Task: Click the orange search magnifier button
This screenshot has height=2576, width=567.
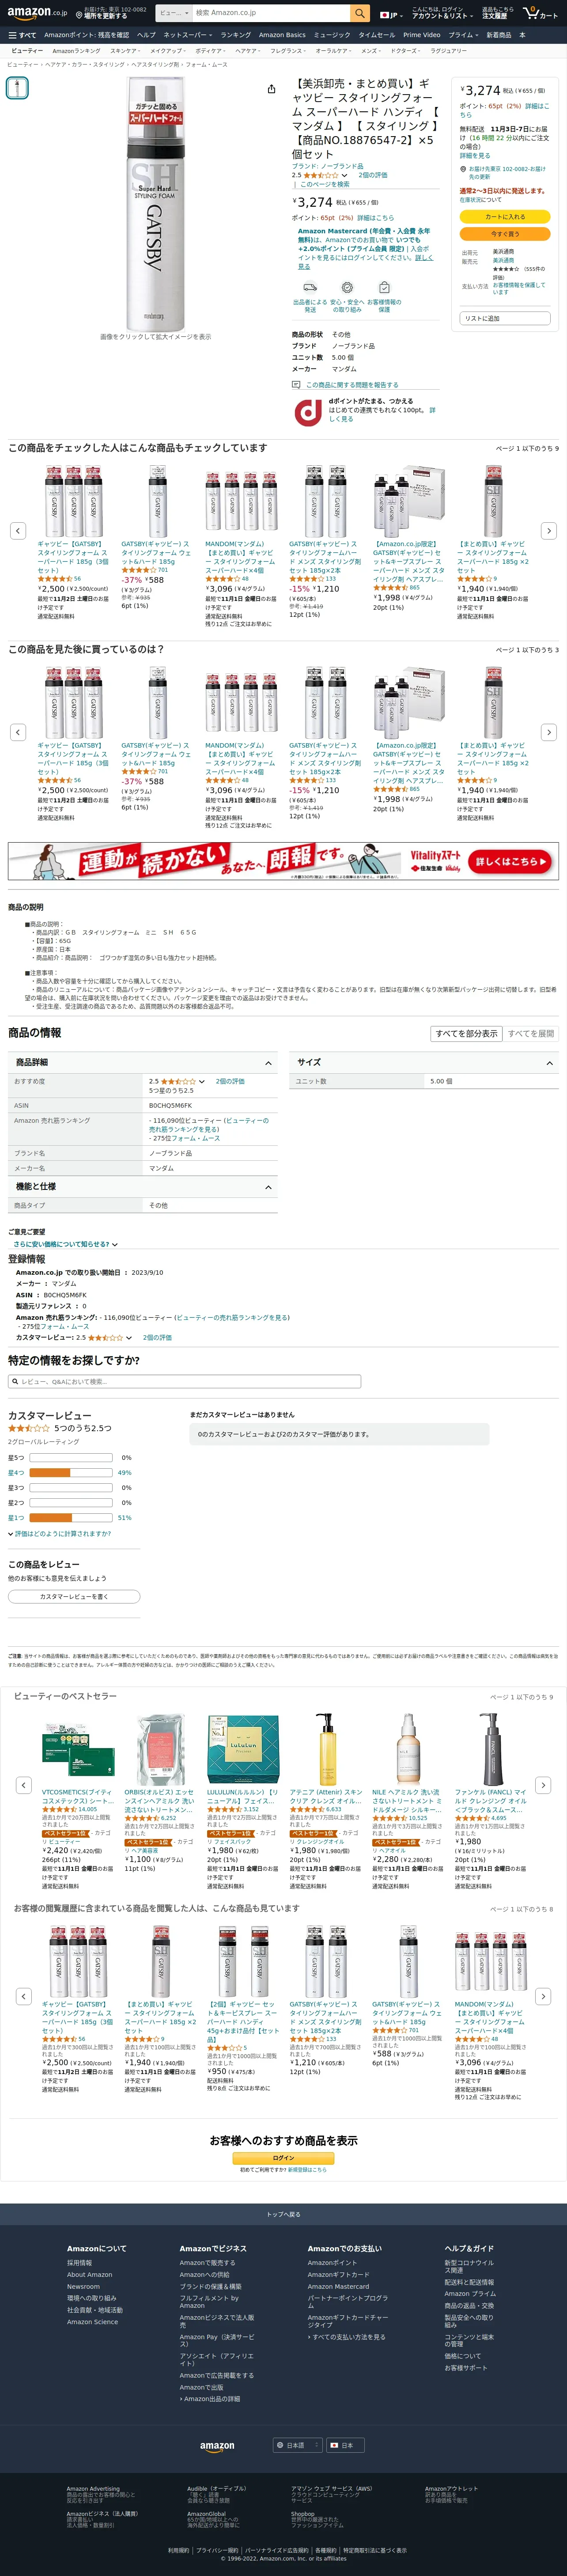Action: point(360,13)
